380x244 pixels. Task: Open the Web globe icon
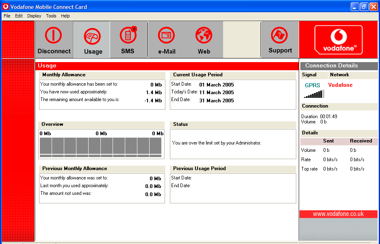[204, 35]
